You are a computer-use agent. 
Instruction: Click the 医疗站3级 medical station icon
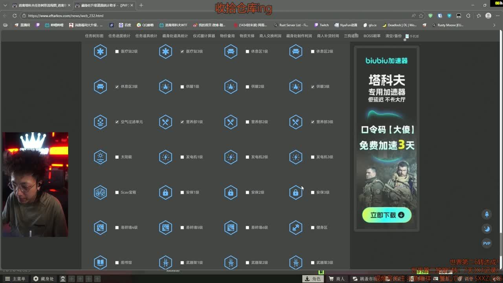pyautogui.click(x=165, y=51)
